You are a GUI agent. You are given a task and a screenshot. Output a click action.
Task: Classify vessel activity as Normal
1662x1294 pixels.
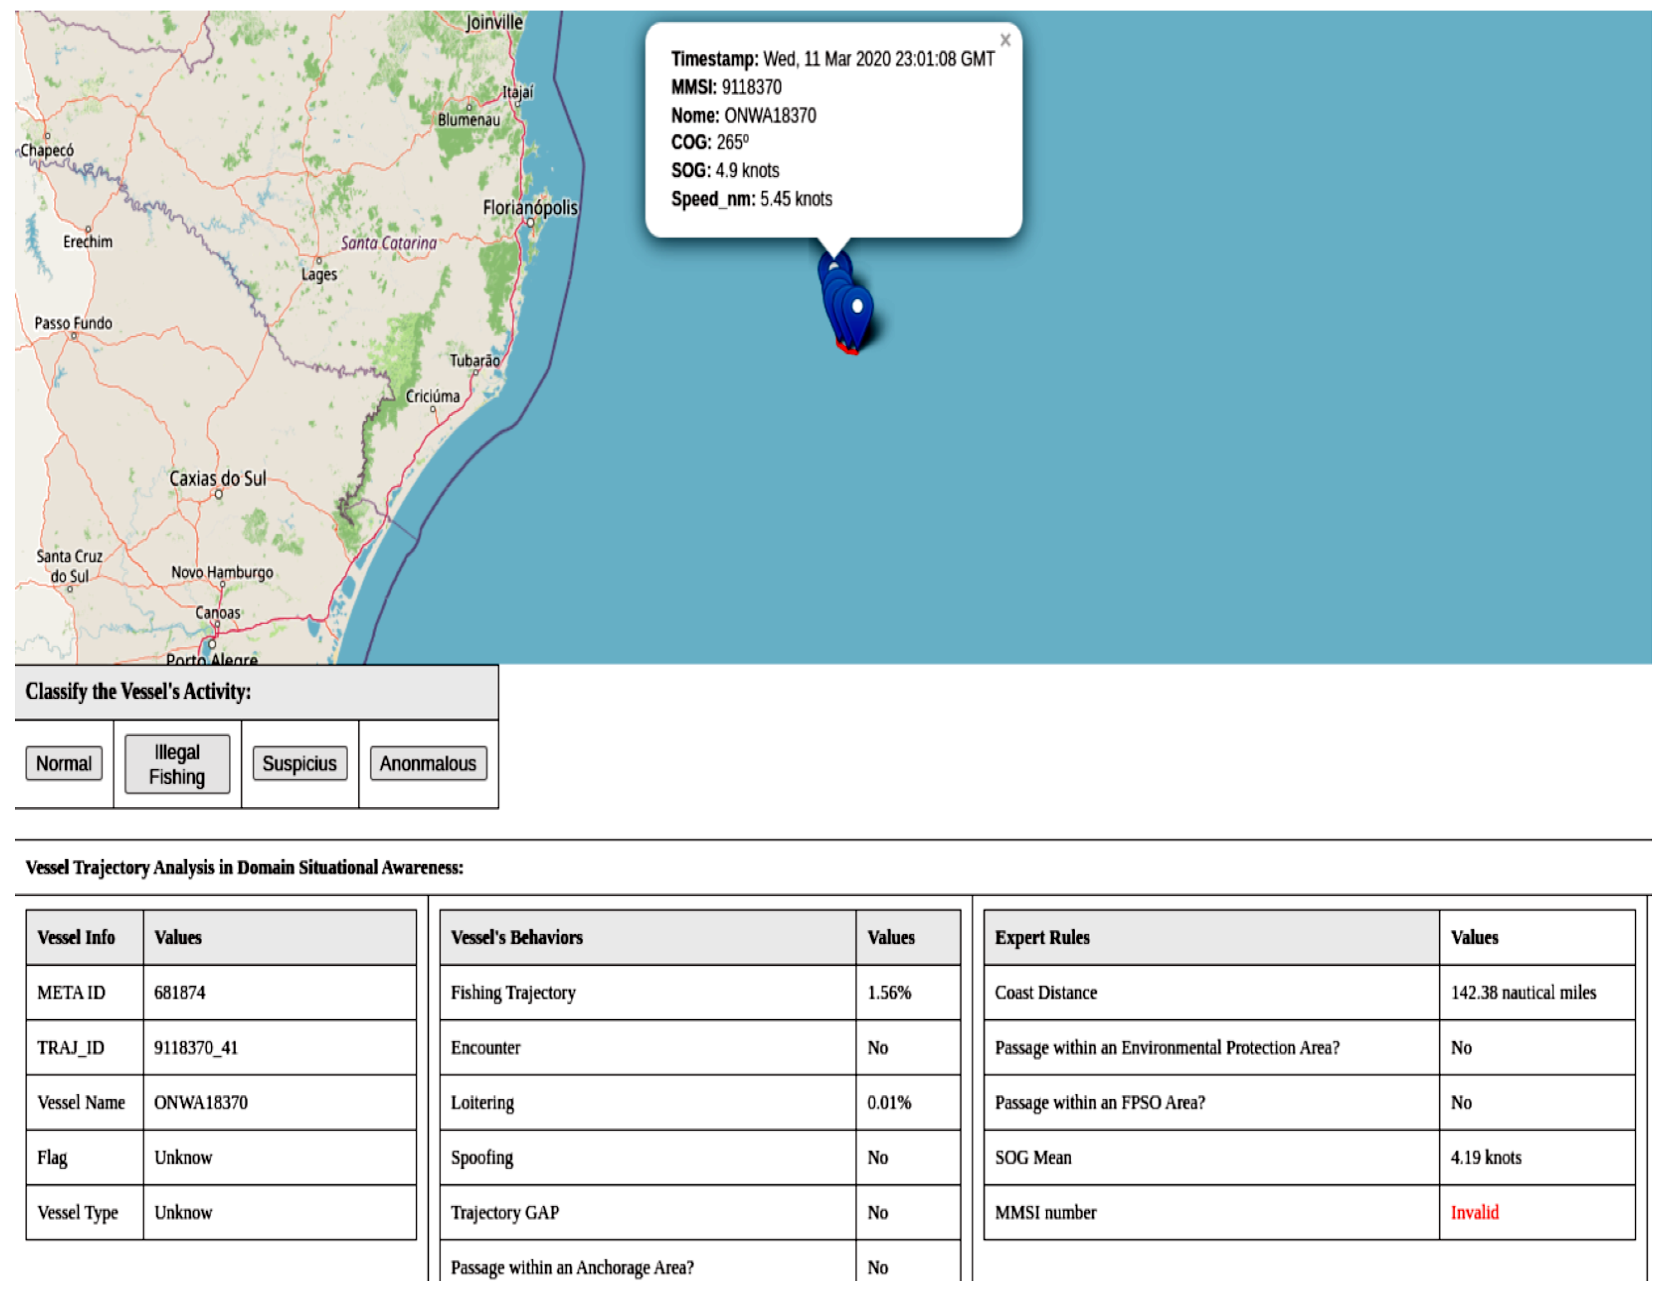tap(64, 764)
